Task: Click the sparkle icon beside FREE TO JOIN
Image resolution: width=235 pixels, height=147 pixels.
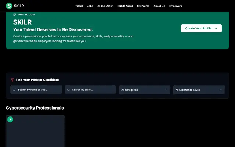Action: coord(15,15)
